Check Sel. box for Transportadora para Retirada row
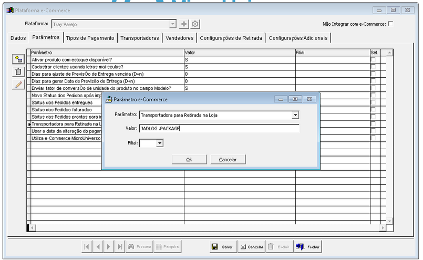The image size is (423, 260). click(x=374, y=124)
